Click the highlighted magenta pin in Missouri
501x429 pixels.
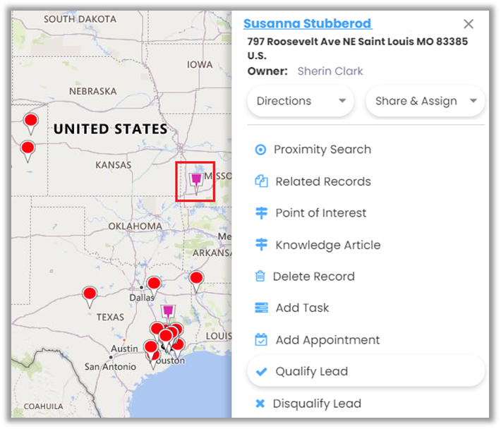pyautogui.click(x=196, y=181)
